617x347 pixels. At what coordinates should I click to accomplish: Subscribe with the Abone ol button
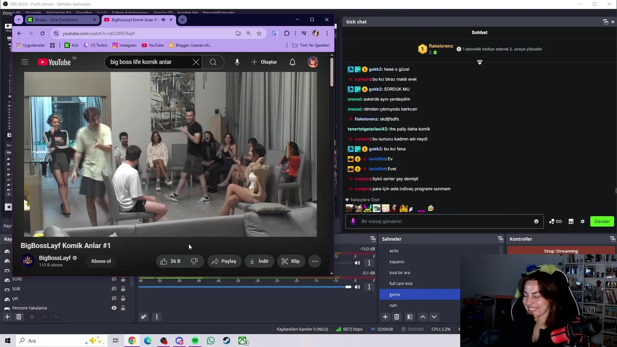[101, 261]
